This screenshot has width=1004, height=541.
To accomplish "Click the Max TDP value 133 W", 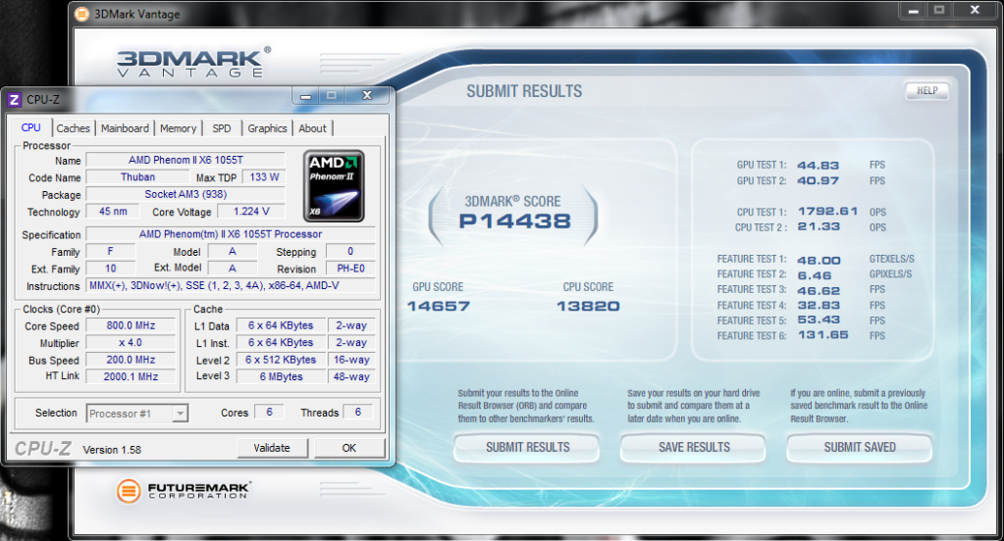I will coord(264,177).
